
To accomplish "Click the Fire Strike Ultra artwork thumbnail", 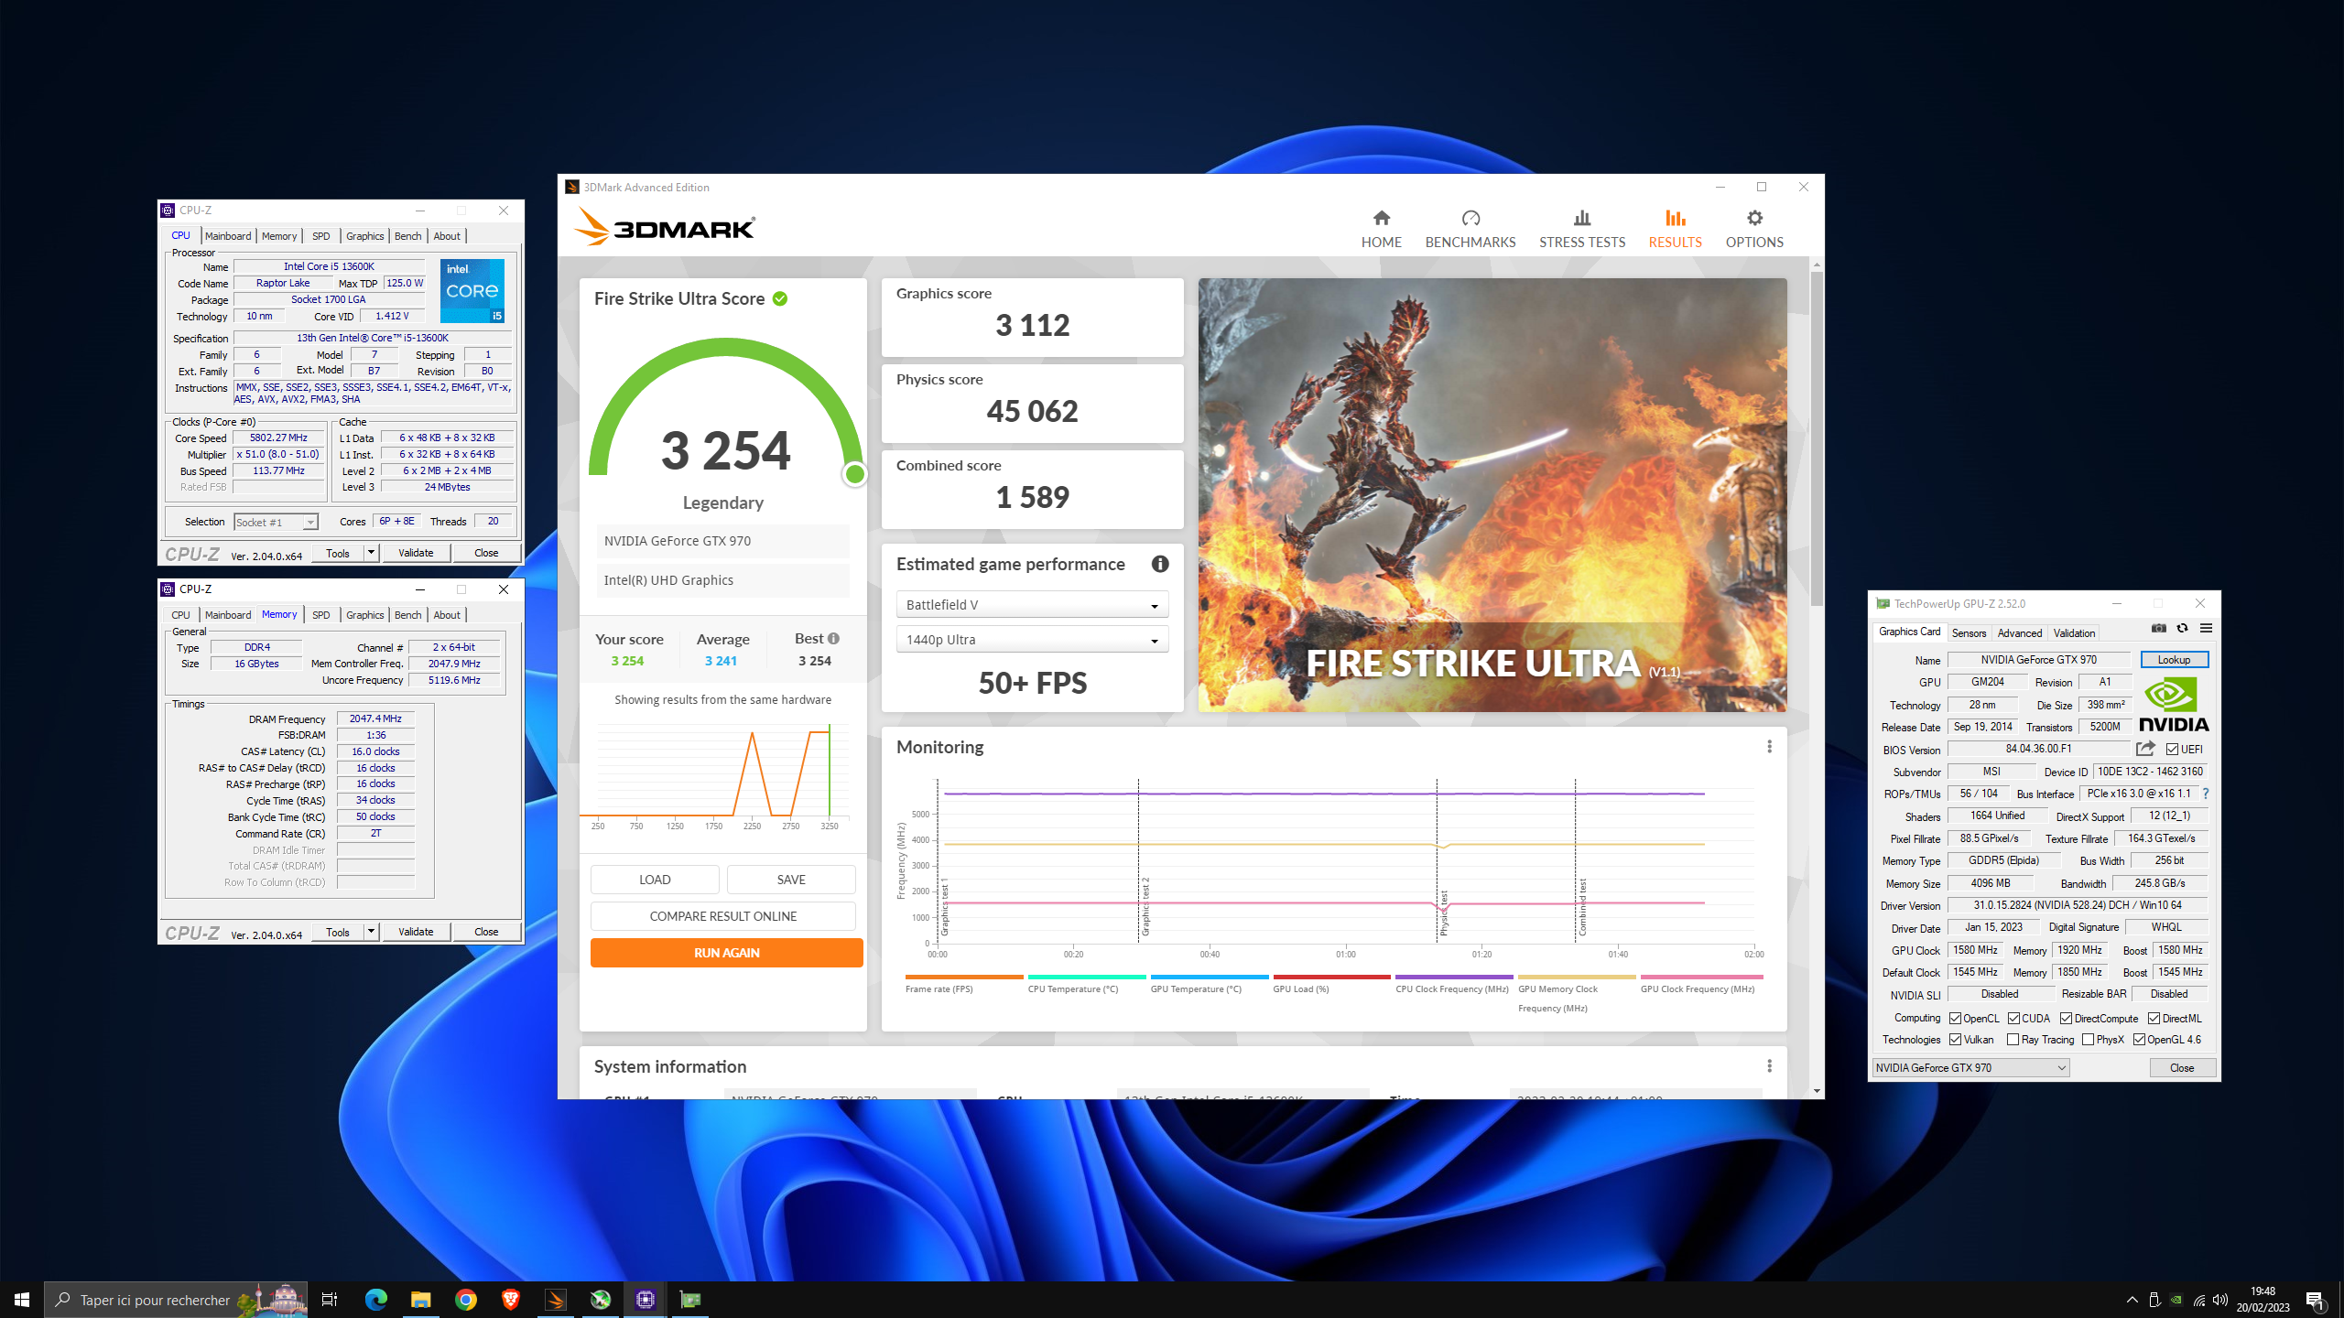I will [x=1492, y=495].
